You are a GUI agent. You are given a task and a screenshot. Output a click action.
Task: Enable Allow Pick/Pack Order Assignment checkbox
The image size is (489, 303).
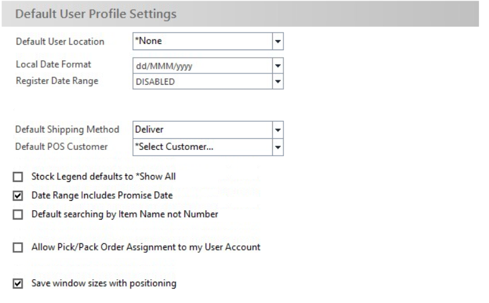pyautogui.click(x=18, y=247)
